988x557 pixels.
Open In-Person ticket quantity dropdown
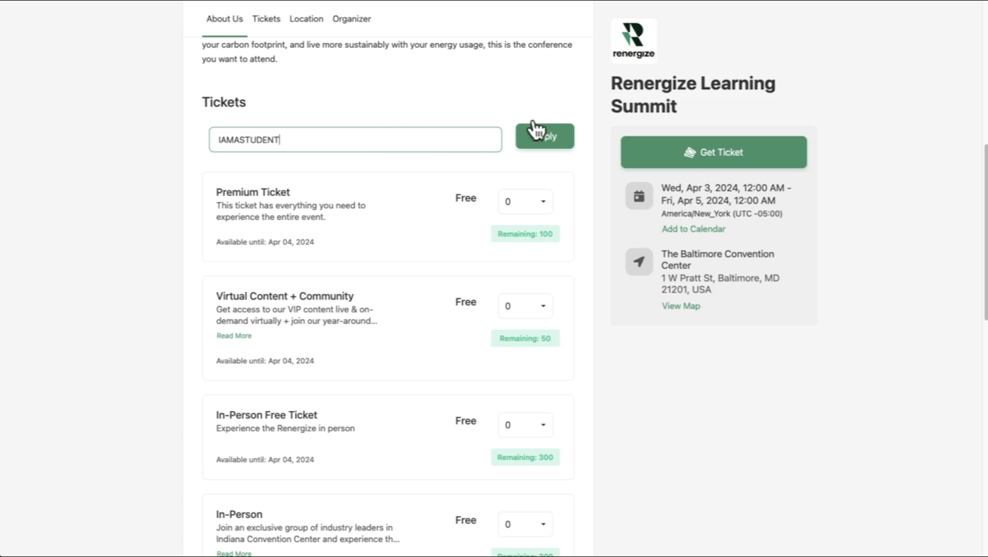(x=525, y=524)
